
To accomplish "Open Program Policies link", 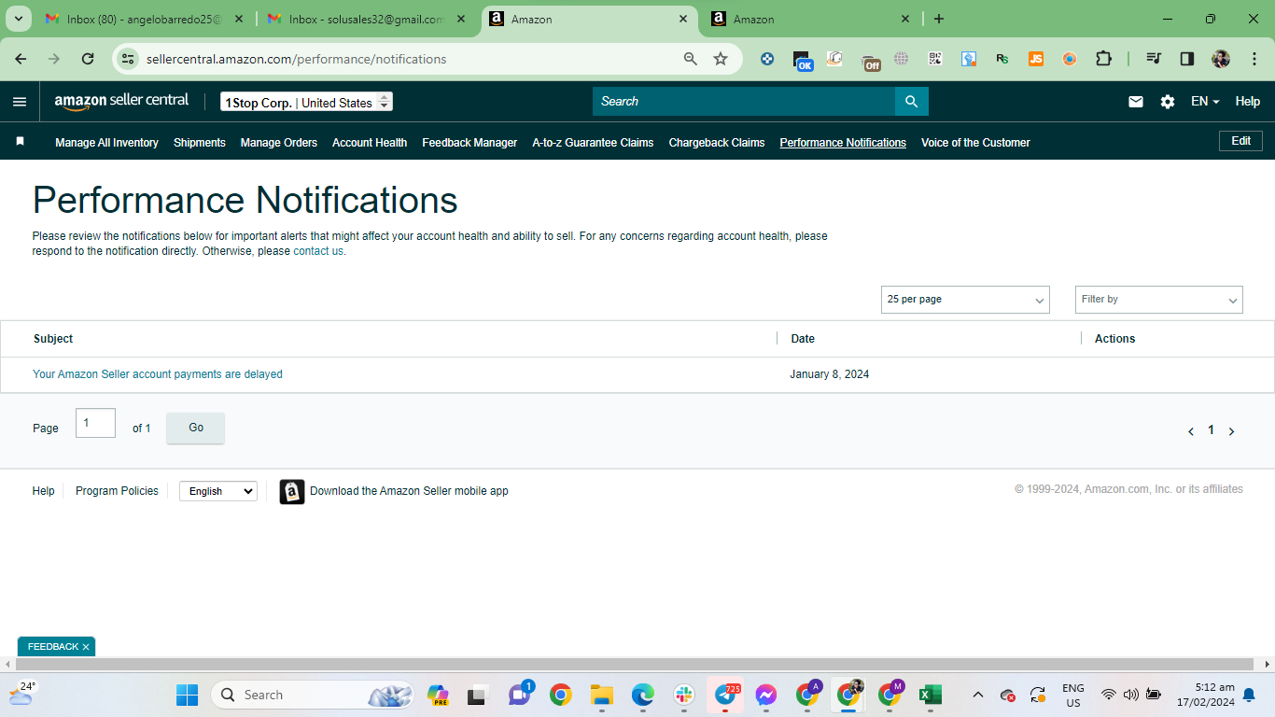I will pyautogui.click(x=117, y=491).
